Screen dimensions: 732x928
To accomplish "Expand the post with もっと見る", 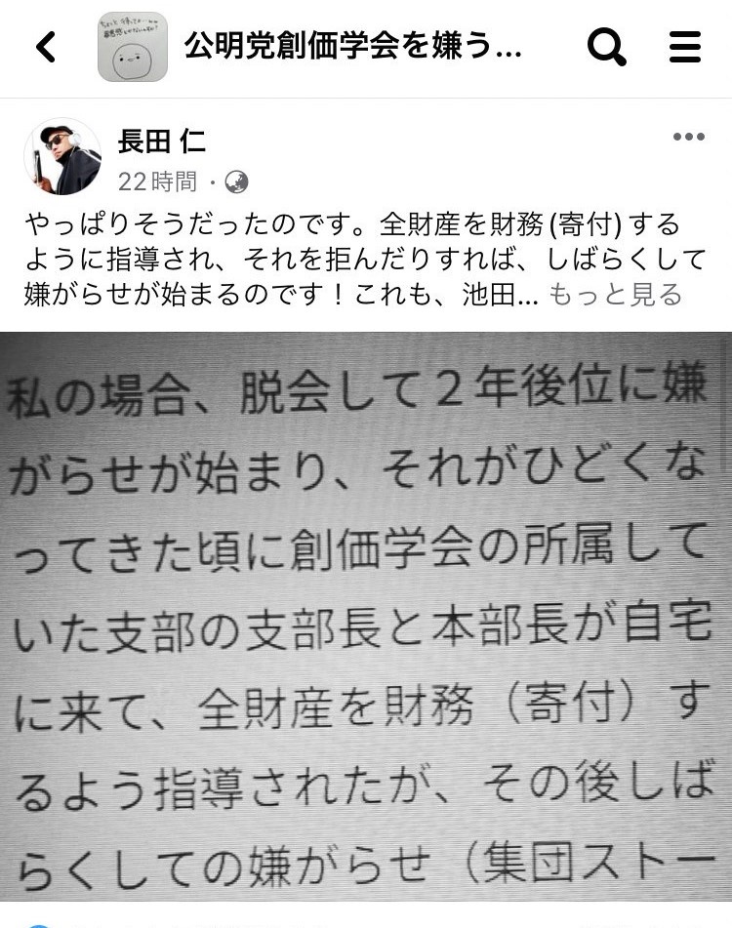I will [x=616, y=295].
